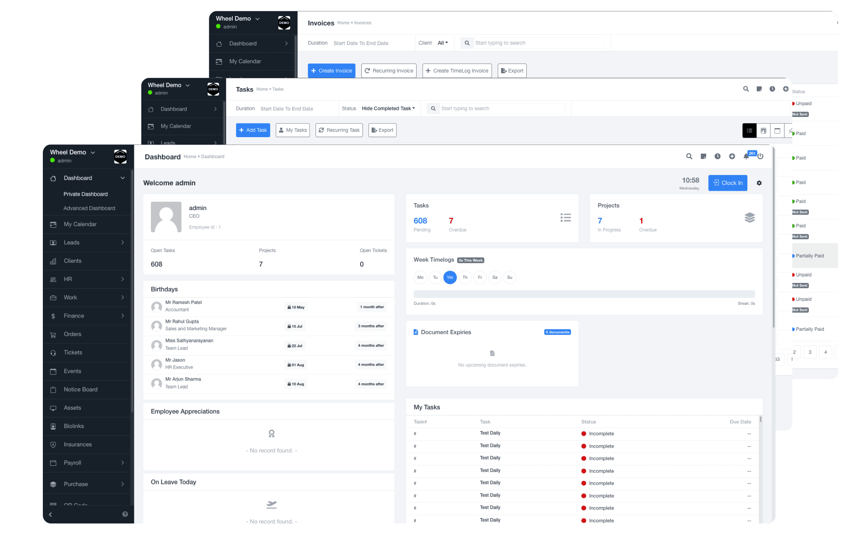The width and height of the screenshot is (857, 556).
Task: Click the Dashboard header search magnifier icon
Action: click(x=689, y=157)
